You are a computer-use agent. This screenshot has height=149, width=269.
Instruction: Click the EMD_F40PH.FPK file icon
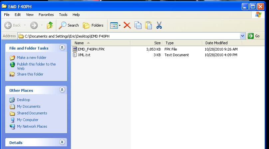75,49
